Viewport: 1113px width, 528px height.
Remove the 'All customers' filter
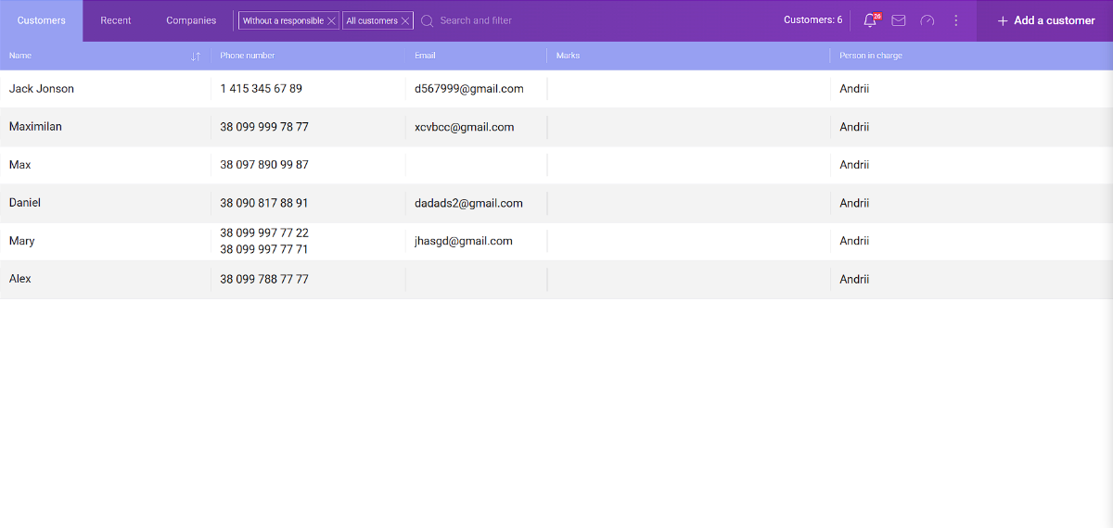pos(405,20)
